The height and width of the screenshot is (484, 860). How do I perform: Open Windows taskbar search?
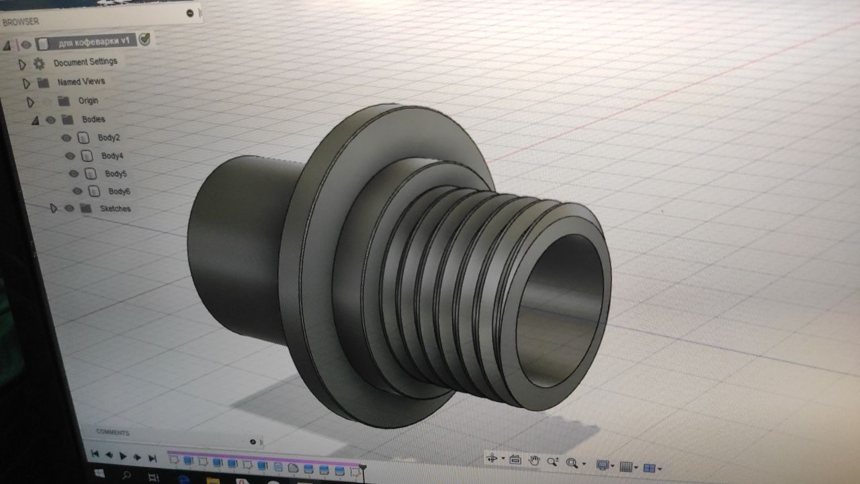tap(126, 475)
